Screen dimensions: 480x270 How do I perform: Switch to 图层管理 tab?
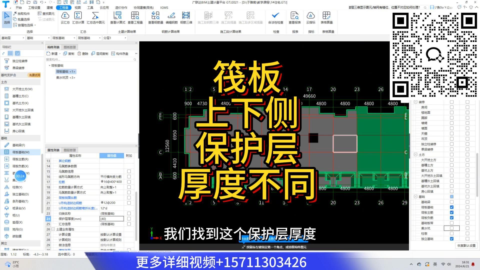tap(69, 150)
